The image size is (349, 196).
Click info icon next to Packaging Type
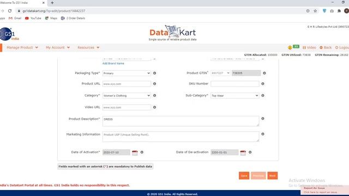[154, 73]
